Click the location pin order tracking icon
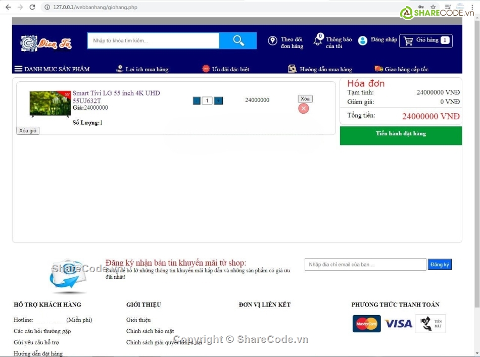 tap(272, 41)
